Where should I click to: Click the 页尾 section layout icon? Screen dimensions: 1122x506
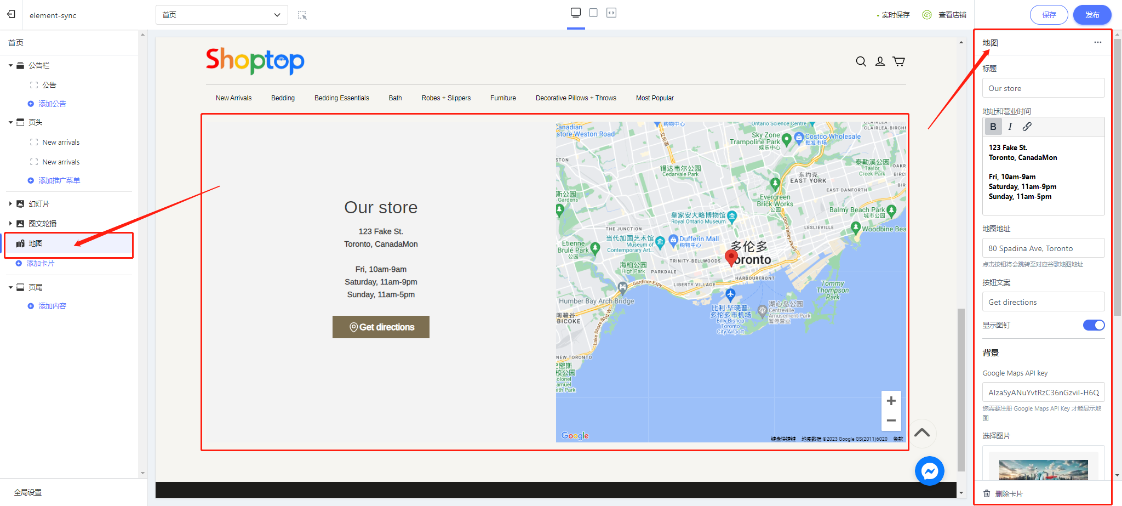20,287
